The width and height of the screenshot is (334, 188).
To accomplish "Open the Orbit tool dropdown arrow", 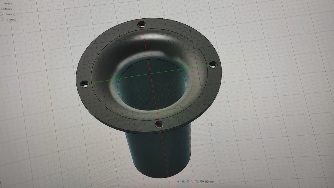I will (x=180, y=181).
